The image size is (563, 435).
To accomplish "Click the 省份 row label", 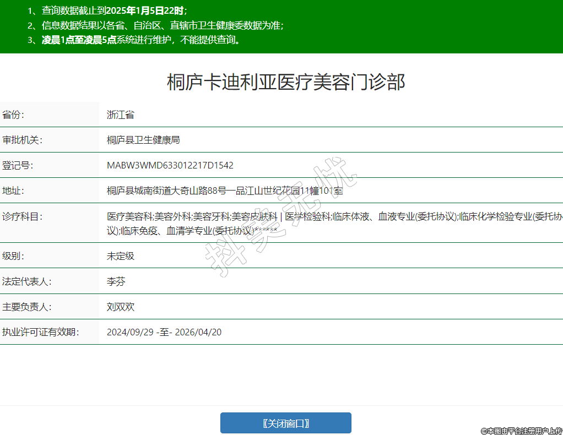I will pyautogui.click(x=14, y=115).
